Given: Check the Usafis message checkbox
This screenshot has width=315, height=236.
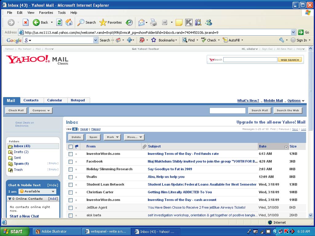Looking at the screenshot, I should pyautogui.click(x=70, y=177).
